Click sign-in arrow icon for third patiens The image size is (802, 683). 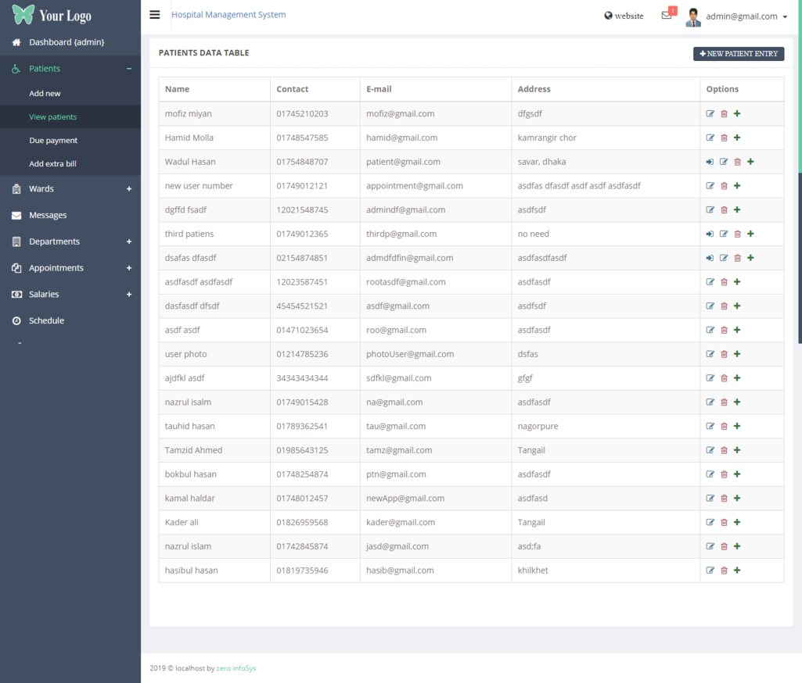pyautogui.click(x=710, y=234)
